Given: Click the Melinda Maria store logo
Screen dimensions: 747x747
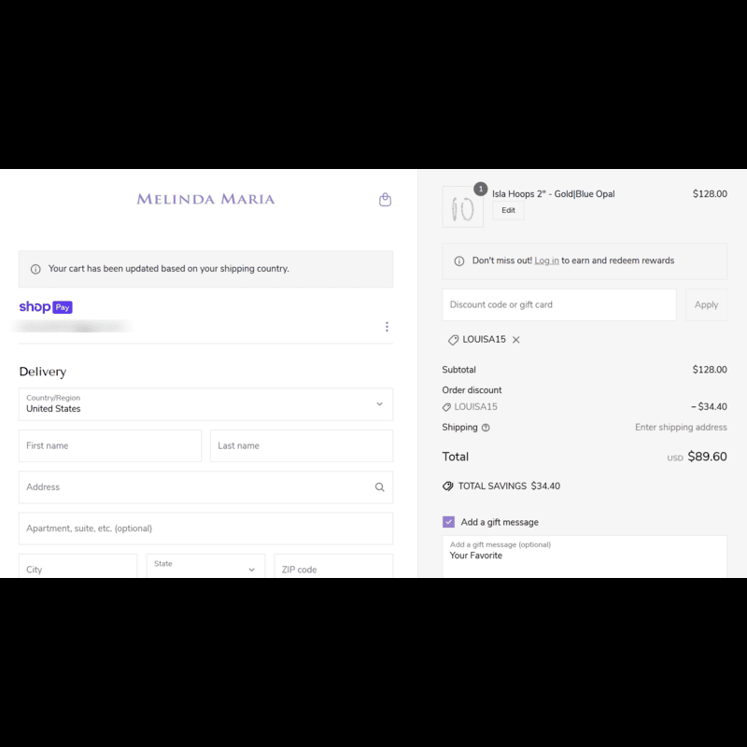Looking at the screenshot, I should click(x=205, y=199).
